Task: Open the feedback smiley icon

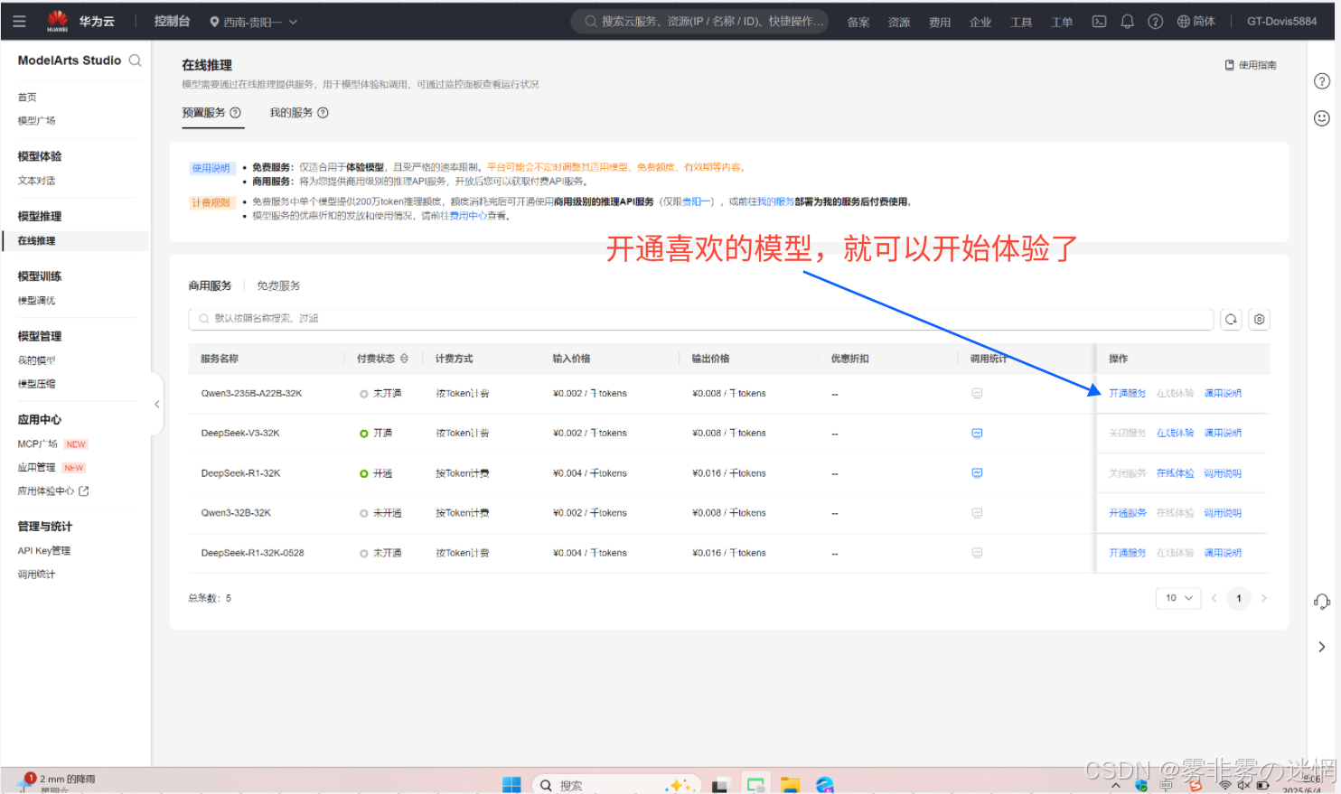Action: pyautogui.click(x=1321, y=118)
